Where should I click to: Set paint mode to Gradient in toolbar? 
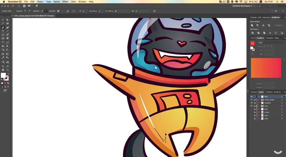click(x=5, y=83)
